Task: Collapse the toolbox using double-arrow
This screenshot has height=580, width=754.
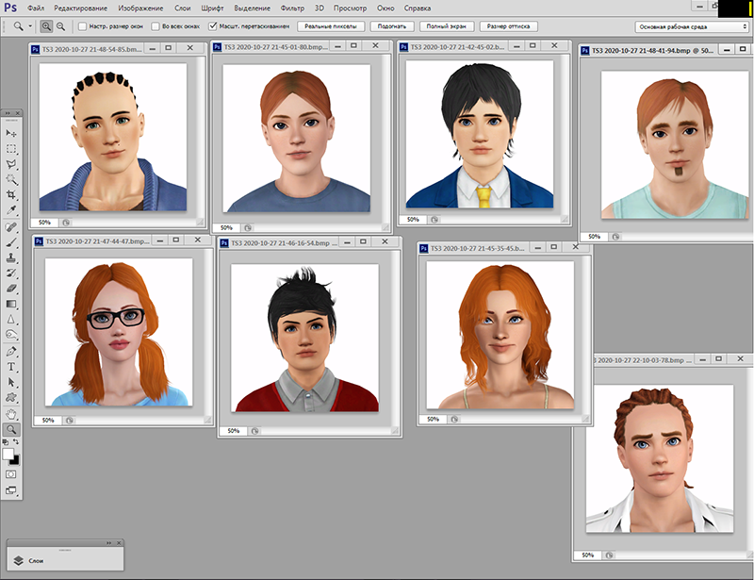Action: [x=8, y=113]
